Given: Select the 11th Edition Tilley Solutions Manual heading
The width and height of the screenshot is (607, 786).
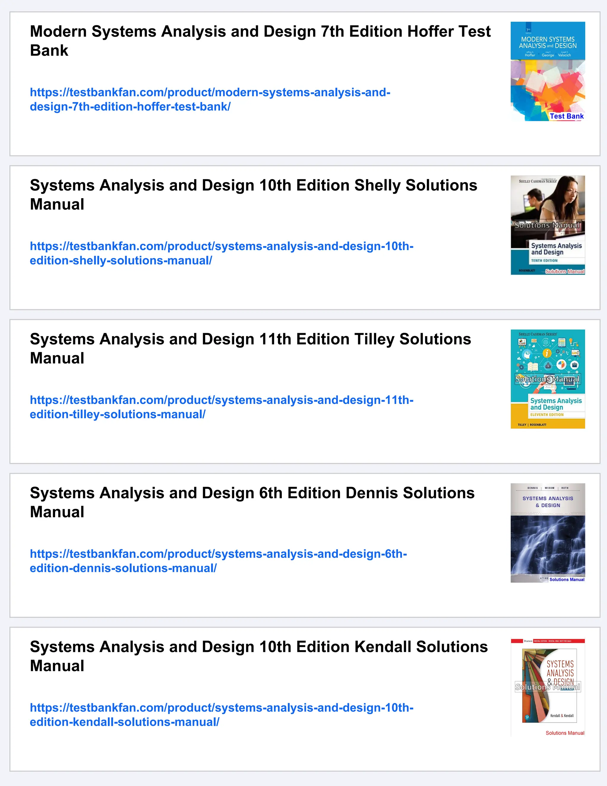Looking at the screenshot, I should (x=250, y=349).
